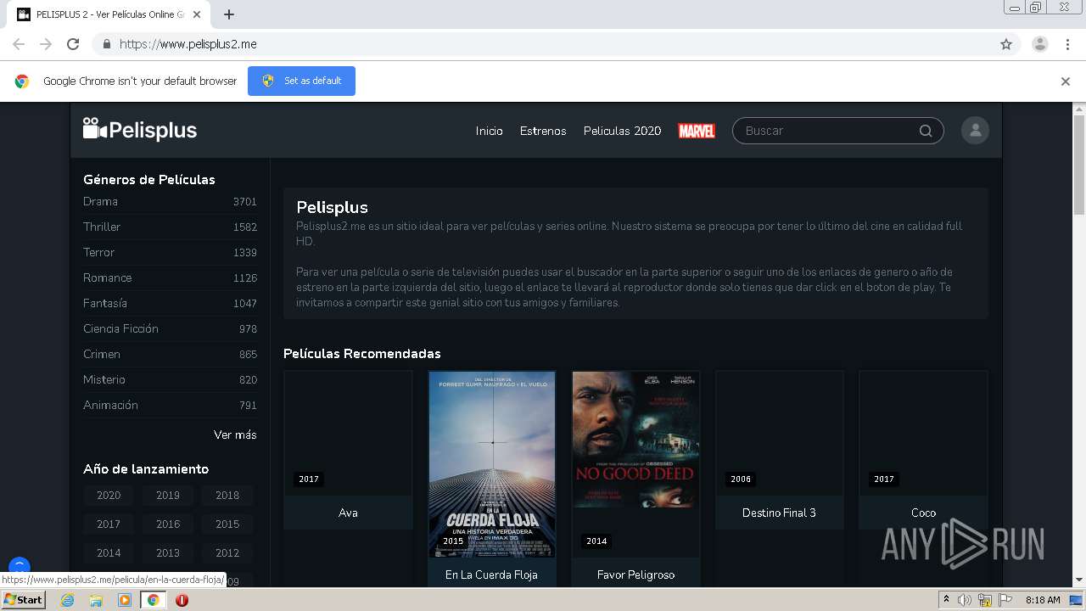
Task: Filter by release year 2016
Action: [168, 524]
